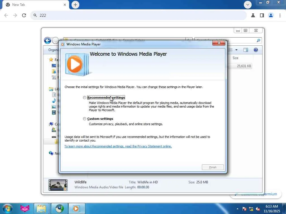Image resolution: width=286 pixels, height=214 pixels.
Task: Close the Windows Media Player dialog
Action: tap(219, 43)
